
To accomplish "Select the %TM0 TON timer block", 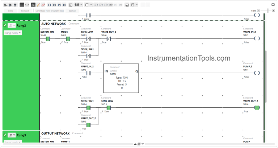I will tap(121, 78).
